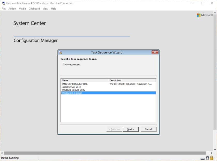Close the Task Sequence Wizard with red X

[x=154, y=52]
